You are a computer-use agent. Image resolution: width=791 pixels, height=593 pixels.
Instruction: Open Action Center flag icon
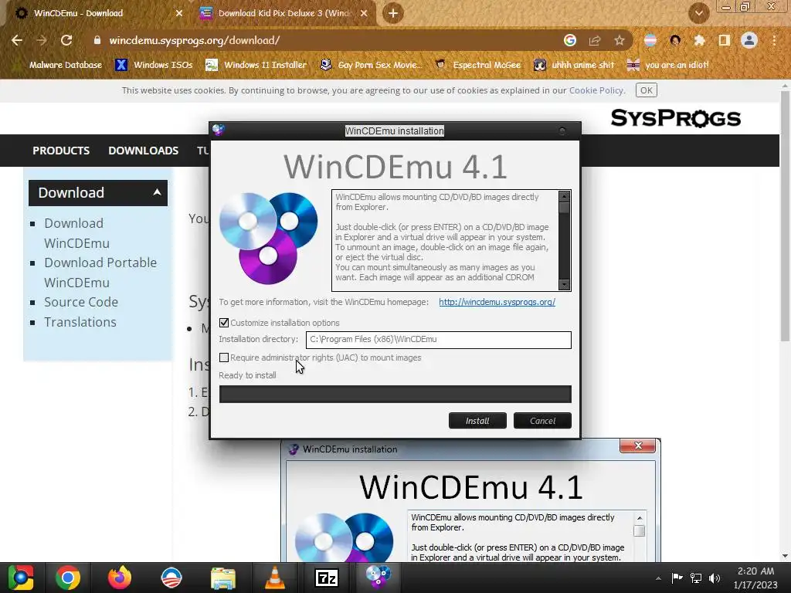(677, 578)
